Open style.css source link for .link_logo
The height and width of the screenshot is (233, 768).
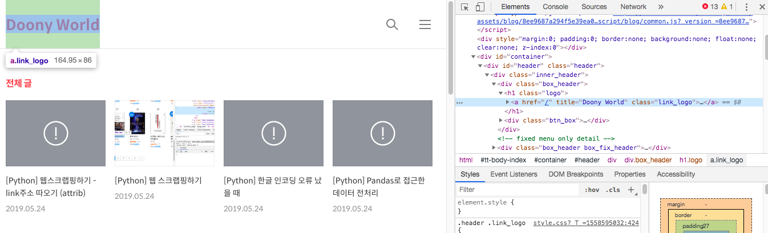[586, 223]
